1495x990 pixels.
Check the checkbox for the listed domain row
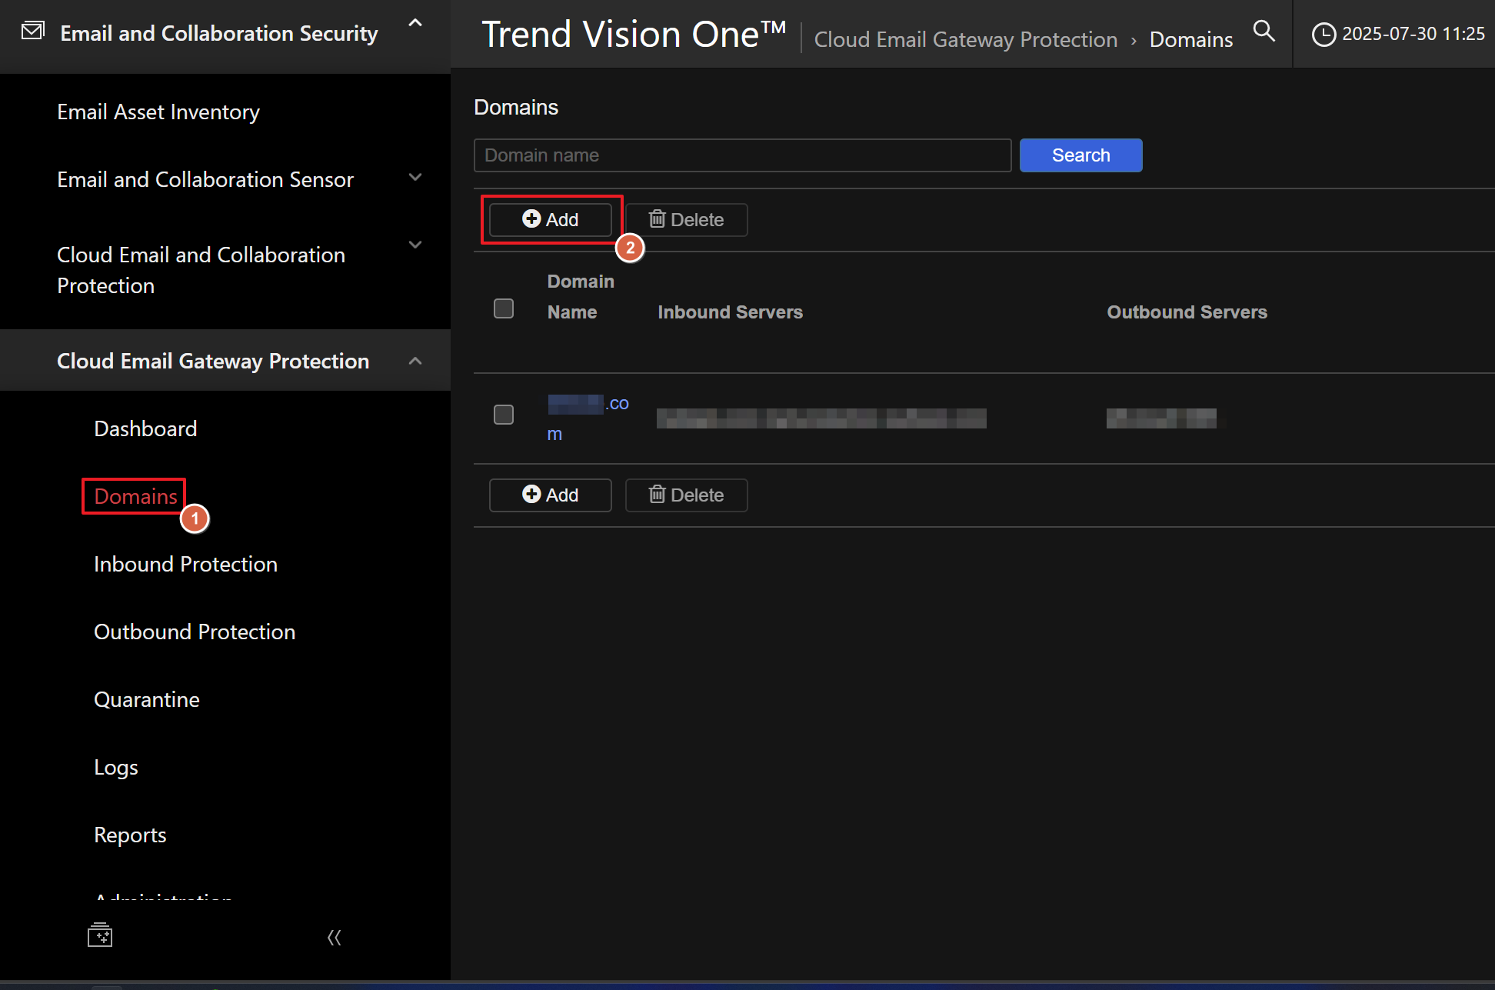504,415
